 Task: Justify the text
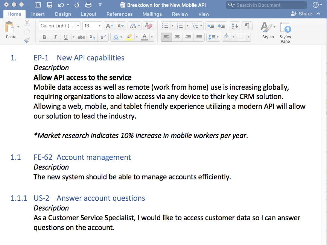point(199,37)
